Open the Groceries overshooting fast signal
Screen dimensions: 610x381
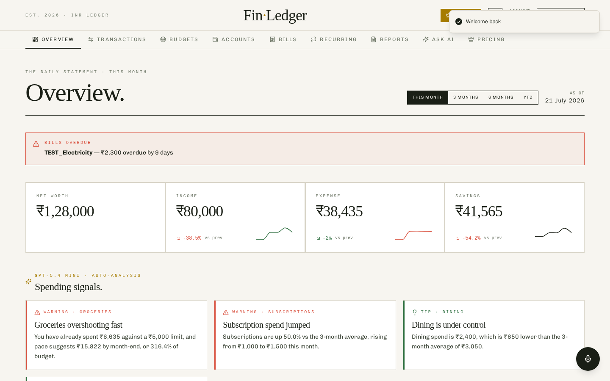116,335
